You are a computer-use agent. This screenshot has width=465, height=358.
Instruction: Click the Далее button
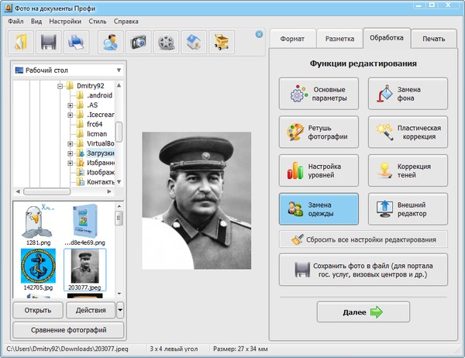363,312
